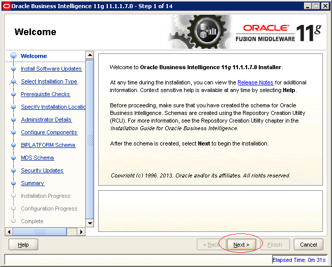Viewport: 332px width, 267px height.
Task: Open Specify Installation Location step
Action: (x=53, y=107)
